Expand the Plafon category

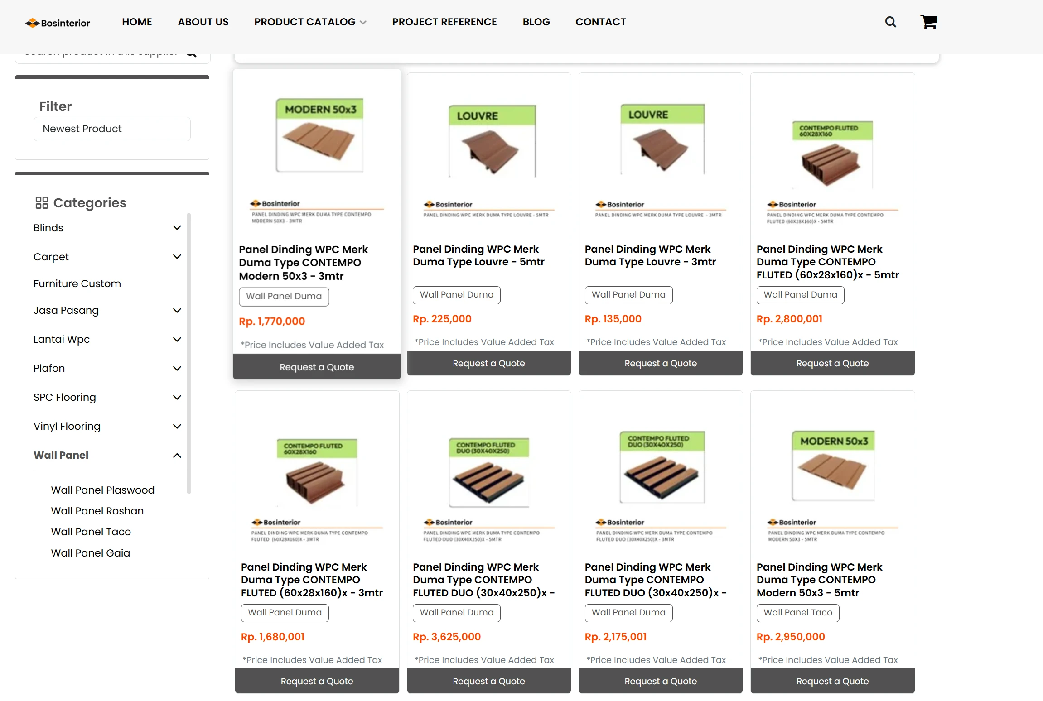(x=177, y=368)
